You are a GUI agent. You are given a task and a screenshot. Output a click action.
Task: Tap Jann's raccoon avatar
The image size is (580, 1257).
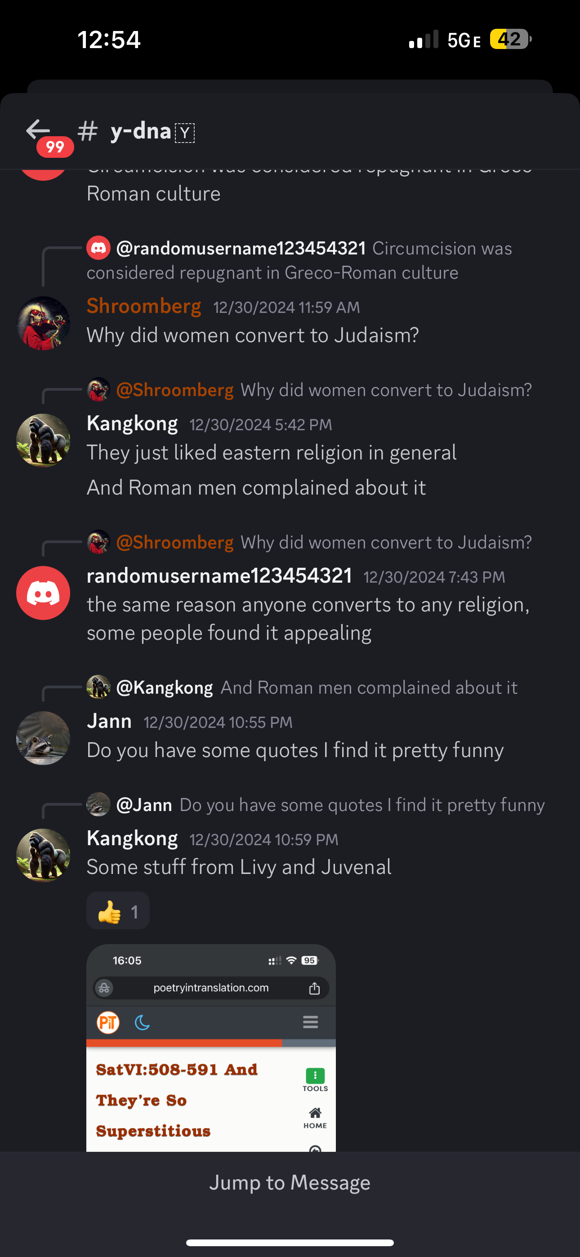point(43,738)
